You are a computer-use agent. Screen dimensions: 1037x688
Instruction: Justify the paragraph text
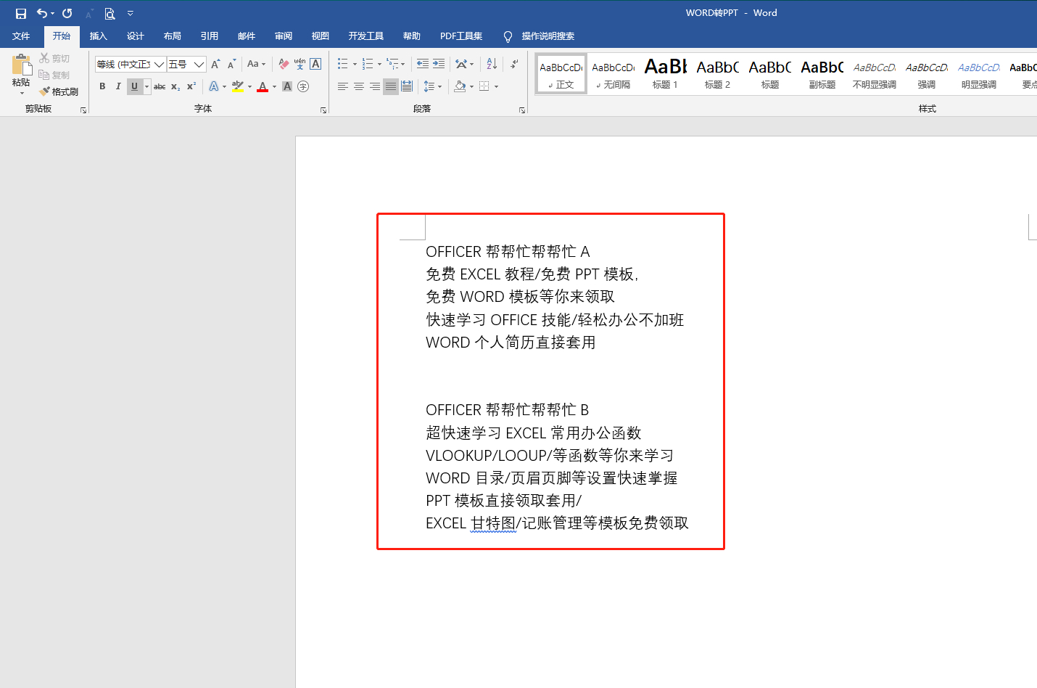point(391,86)
